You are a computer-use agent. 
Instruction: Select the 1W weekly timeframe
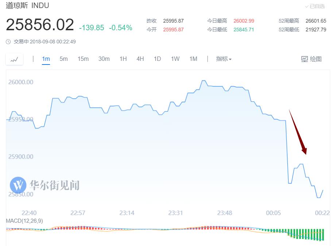tap(175, 59)
